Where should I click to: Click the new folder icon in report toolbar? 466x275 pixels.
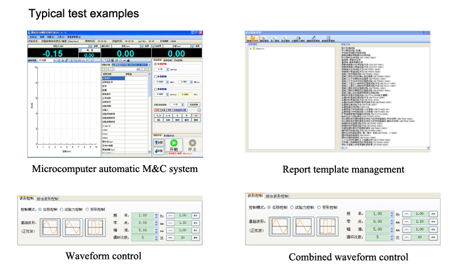(253, 39)
